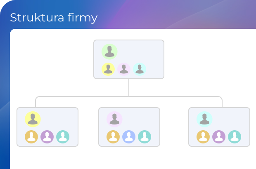The height and width of the screenshot is (169, 256).
Task: Select the middle child node card
Action: pos(129,127)
